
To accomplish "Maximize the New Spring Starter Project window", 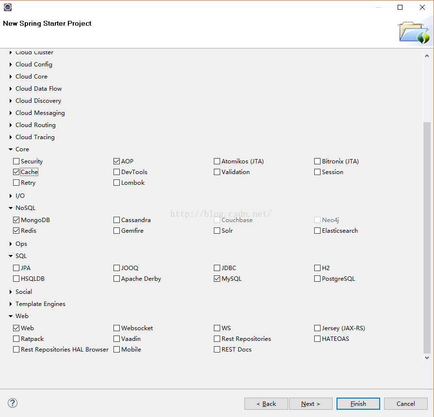I will [400, 7].
